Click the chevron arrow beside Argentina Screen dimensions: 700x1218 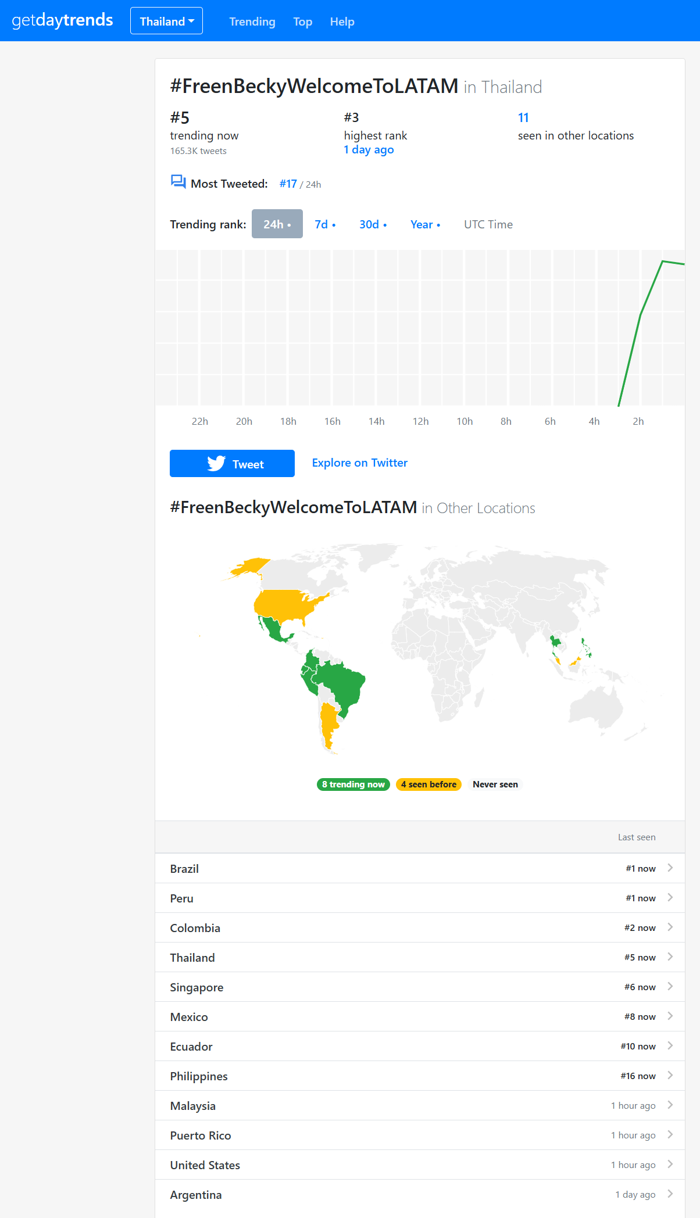[x=670, y=1194]
